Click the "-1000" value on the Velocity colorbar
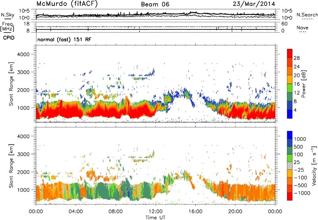The height and width of the screenshot is (220, 318). click(302, 193)
